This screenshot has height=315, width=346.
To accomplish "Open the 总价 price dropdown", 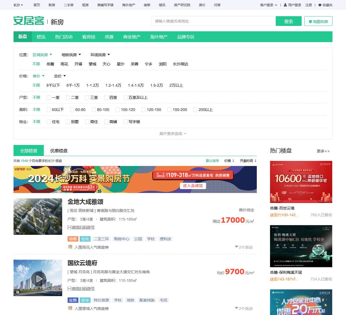I will [x=60, y=76].
